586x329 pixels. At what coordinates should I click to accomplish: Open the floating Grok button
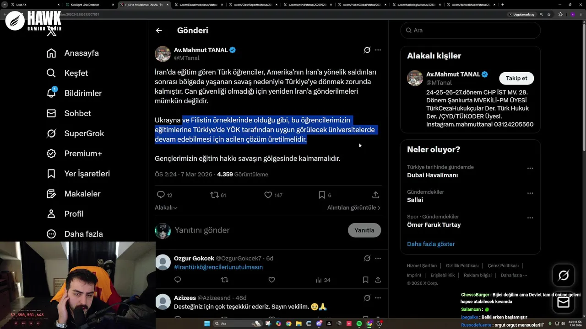(564, 275)
